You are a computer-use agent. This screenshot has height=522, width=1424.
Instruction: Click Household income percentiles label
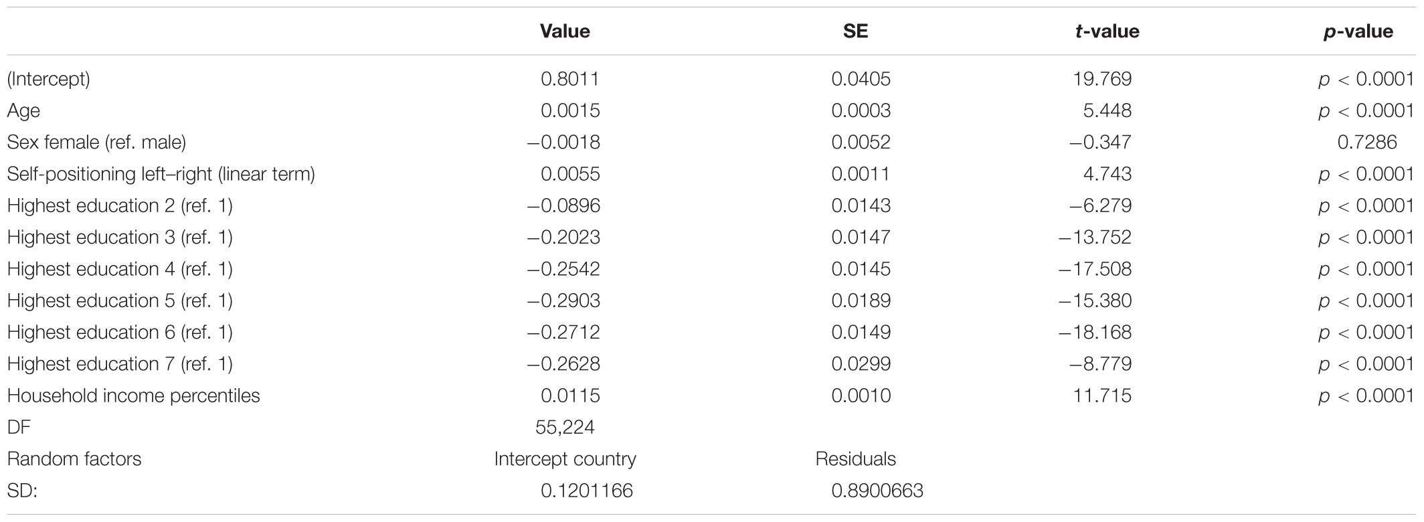click(133, 396)
